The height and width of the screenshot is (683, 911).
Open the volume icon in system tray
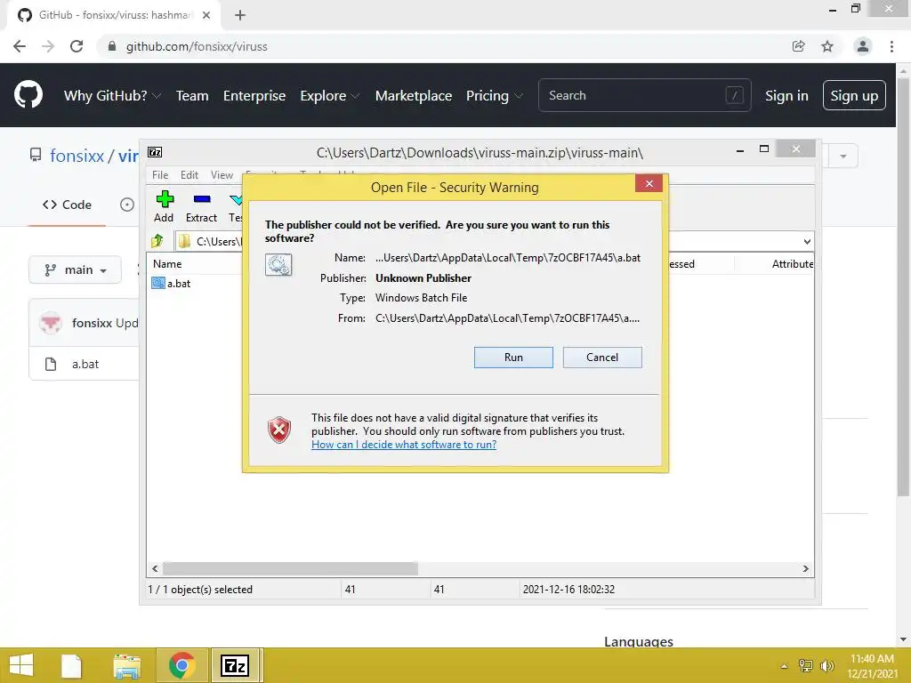826,665
